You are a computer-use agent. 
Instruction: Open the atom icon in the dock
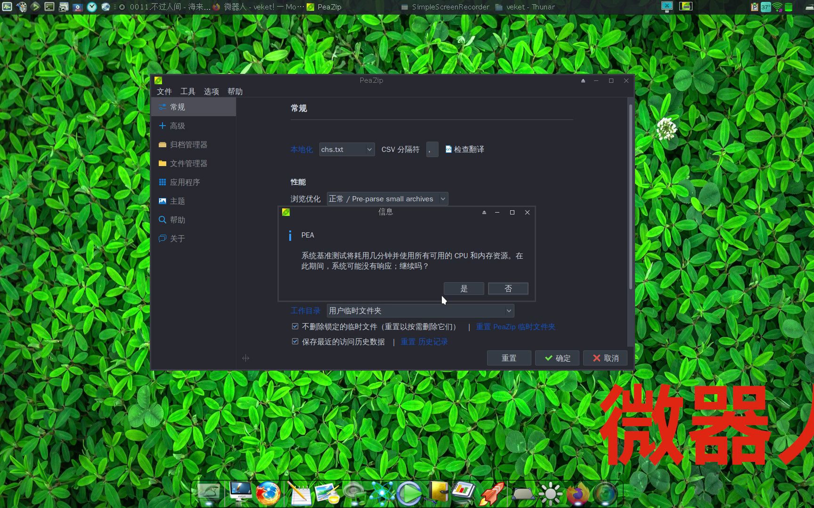pos(382,494)
